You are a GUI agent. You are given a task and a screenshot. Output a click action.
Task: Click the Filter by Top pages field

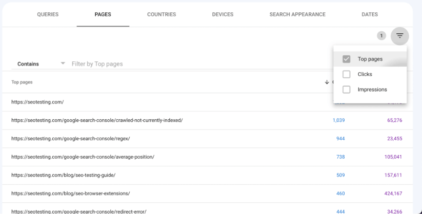click(202, 64)
